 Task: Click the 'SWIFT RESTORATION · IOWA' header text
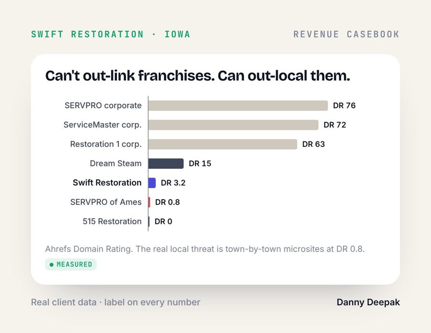point(111,34)
